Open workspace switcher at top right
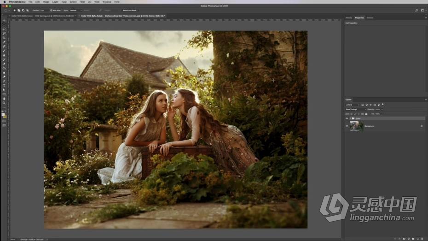The height and width of the screenshot is (241, 428). point(422,11)
